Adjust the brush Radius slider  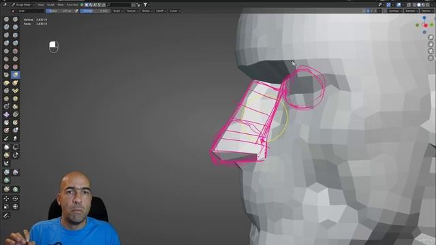point(59,11)
